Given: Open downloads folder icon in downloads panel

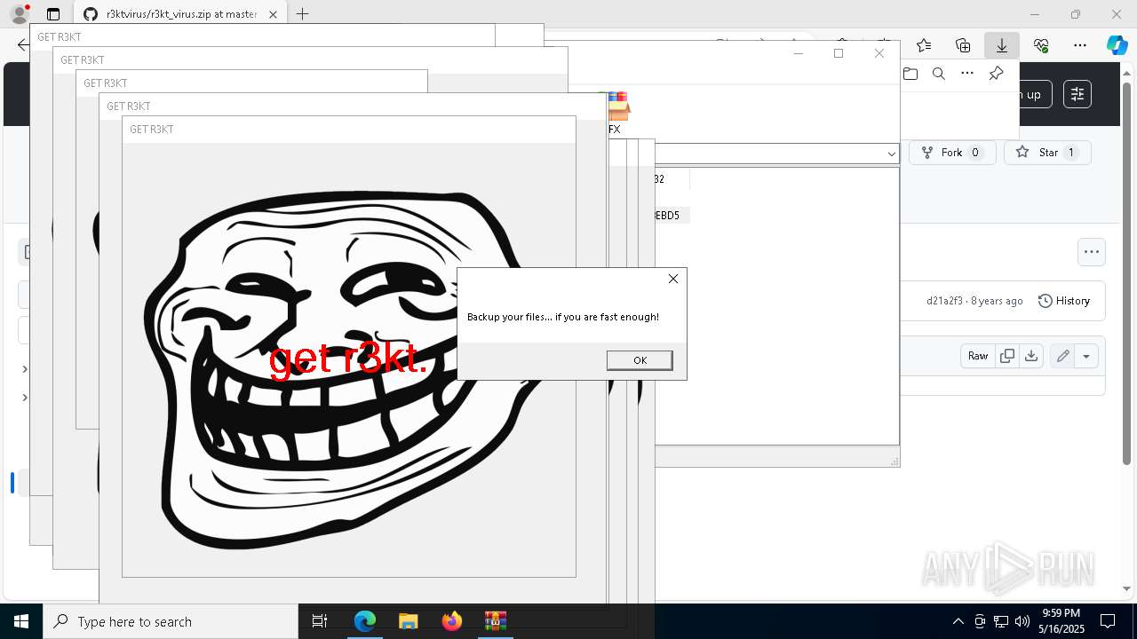Looking at the screenshot, I should click(x=910, y=74).
